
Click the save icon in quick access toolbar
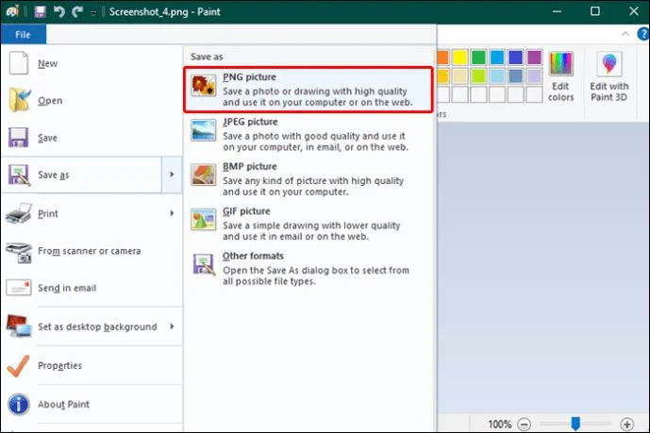click(x=40, y=11)
